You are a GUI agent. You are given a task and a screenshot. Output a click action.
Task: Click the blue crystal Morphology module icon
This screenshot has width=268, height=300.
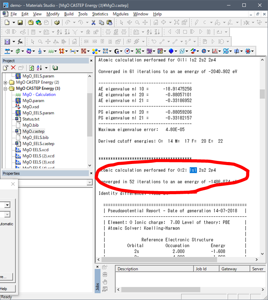coord(171,51)
